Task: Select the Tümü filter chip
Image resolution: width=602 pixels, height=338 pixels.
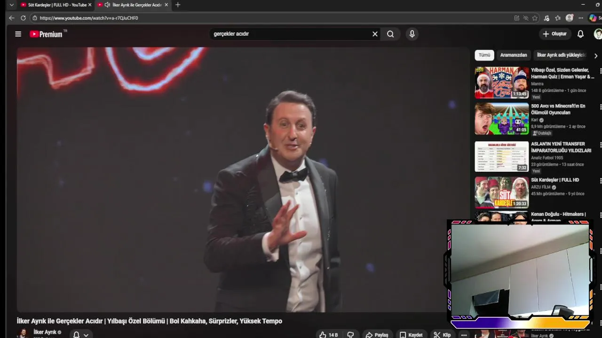Action: coord(484,55)
